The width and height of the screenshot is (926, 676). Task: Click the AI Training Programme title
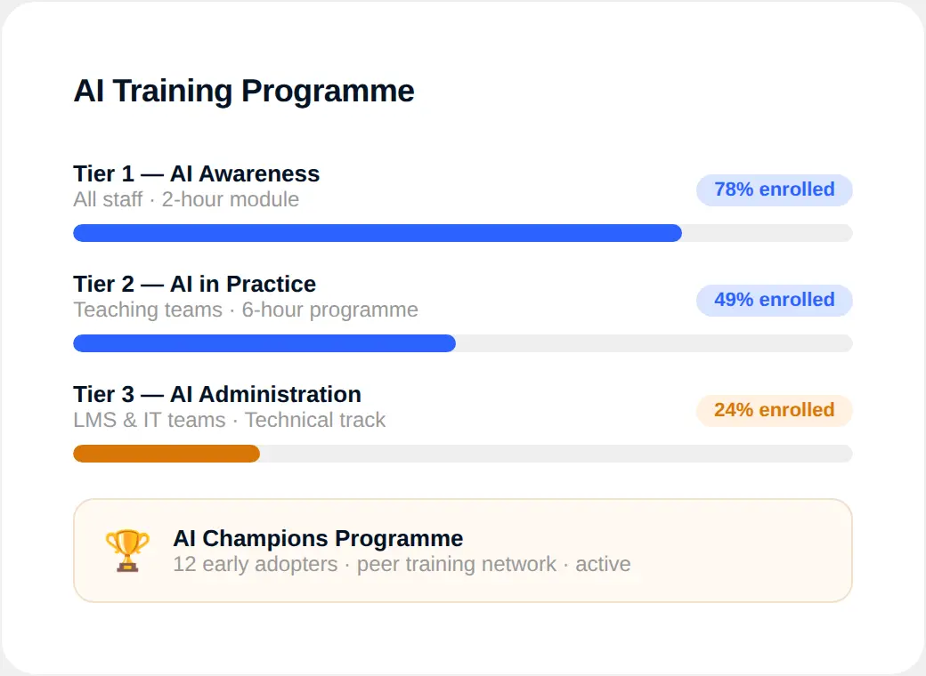244,91
